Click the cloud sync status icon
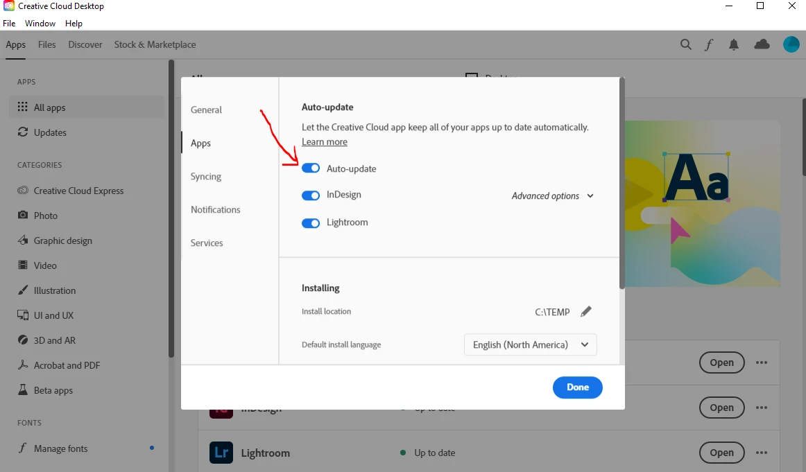Viewport: 806px width, 472px height. click(x=762, y=44)
